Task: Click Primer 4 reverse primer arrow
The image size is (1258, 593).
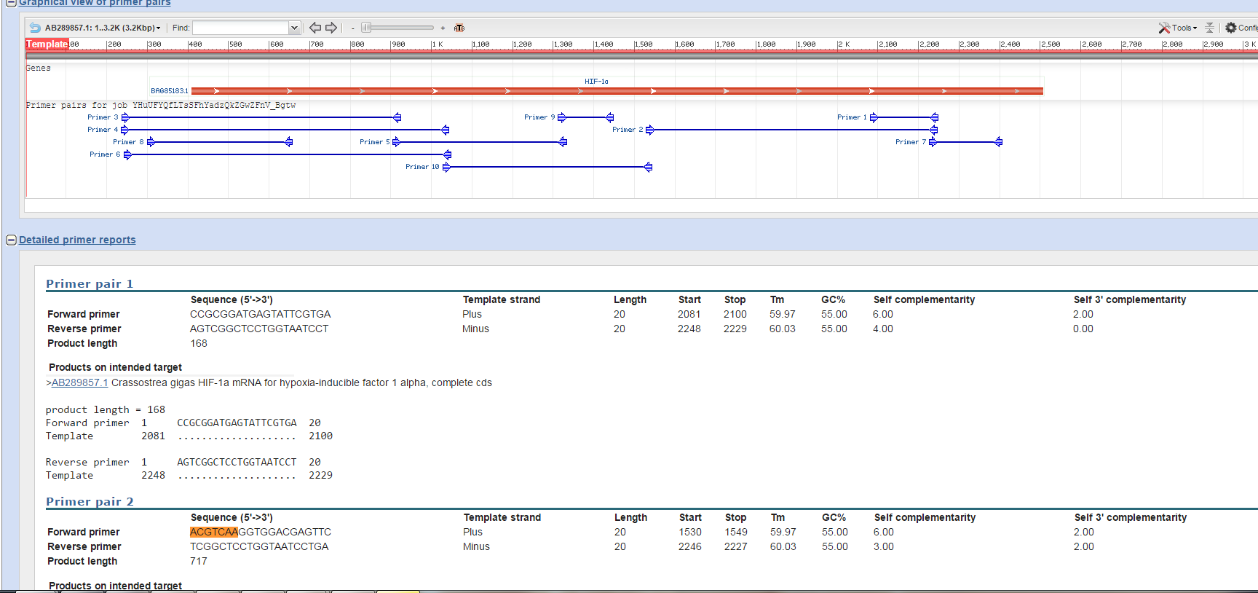Action: click(446, 130)
